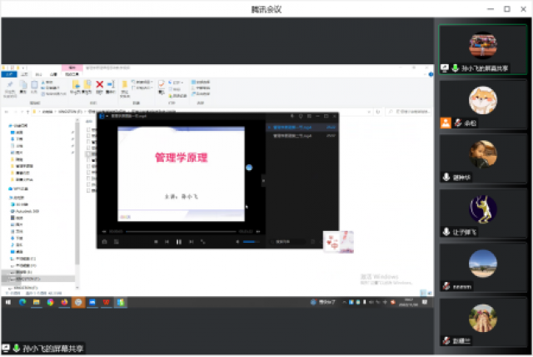Expand the 此电脑 node in navigation pane
The height and width of the screenshot is (357, 533).
point(7,197)
